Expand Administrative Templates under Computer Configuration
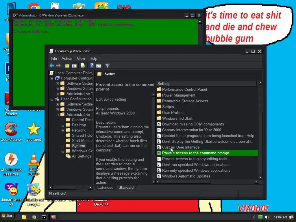The image size is (296, 222). pyautogui.click(x=58, y=94)
